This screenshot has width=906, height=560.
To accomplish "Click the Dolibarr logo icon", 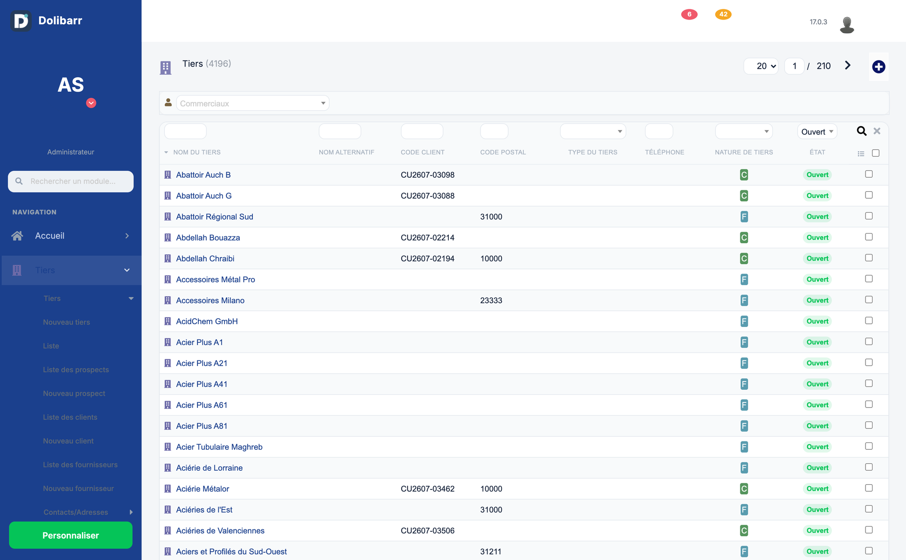I will (21, 21).
